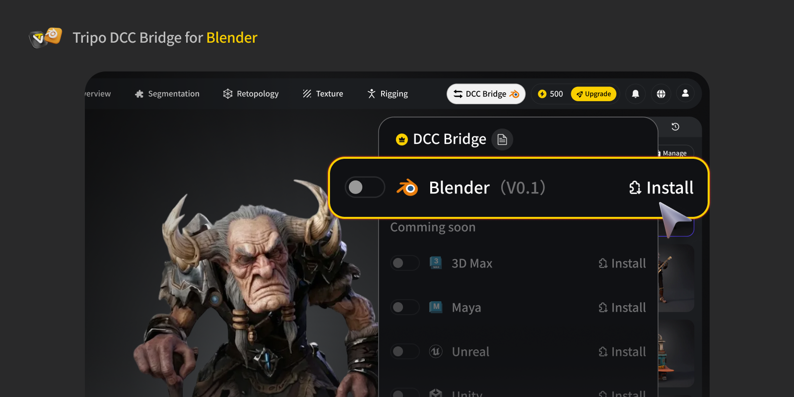Viewport: 794px width, 397px height.
Task: Open the user profile icon
Action: click(x=685, y=93)
